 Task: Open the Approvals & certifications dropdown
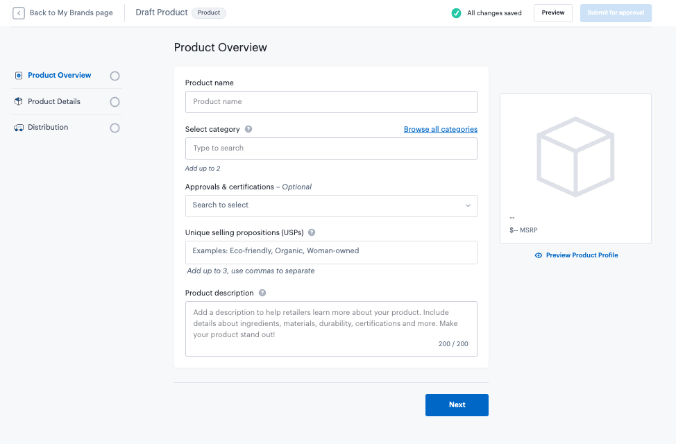(331, 205)
